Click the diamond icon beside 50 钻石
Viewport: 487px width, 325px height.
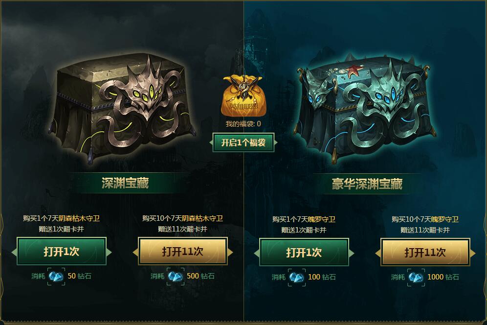pyautogui.click(x=56, y=277)
